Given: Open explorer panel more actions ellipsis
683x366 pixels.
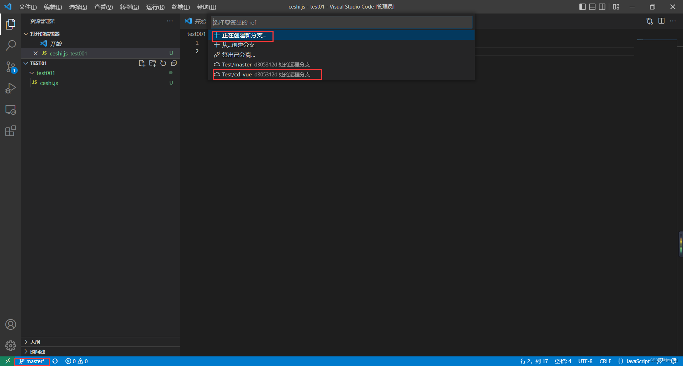Looking at the screenshot, I should (170, 21).
